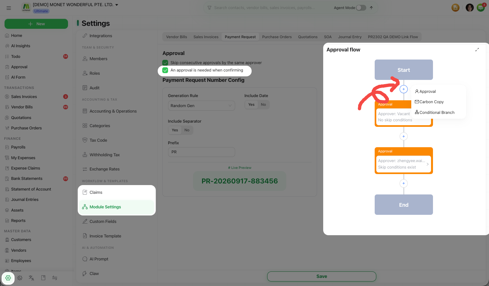This screenshot has height=286, width=489.
Task: Open the Generation Rule dropdown
Action: click(201, 106)
